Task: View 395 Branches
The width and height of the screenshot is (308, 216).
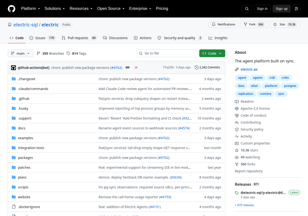Action: 51,53
